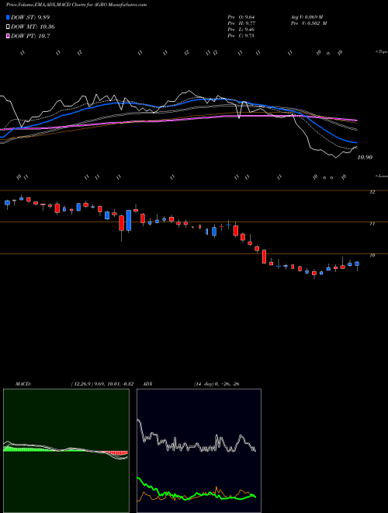388x513 pixels.
Task: Click the last blue candlestick on price chart
Action: (357, 263)
